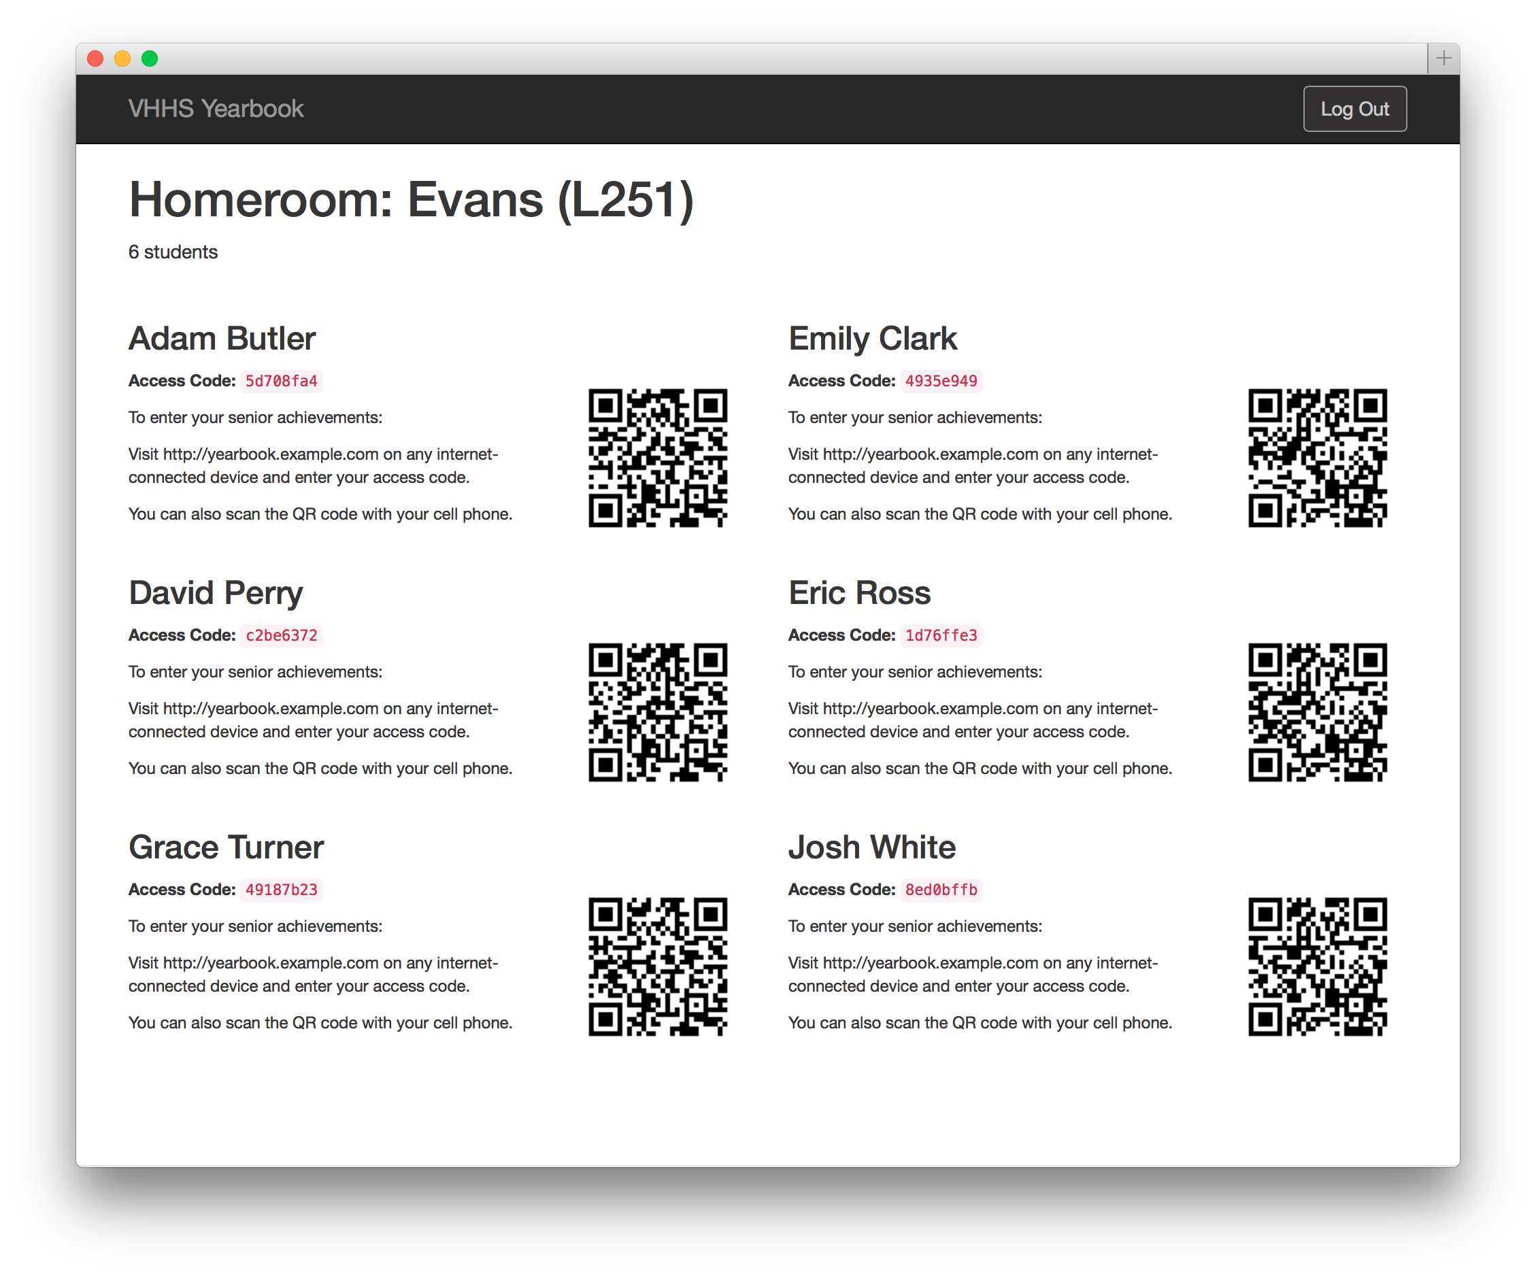Click the green maximize window button

point(150,58)
